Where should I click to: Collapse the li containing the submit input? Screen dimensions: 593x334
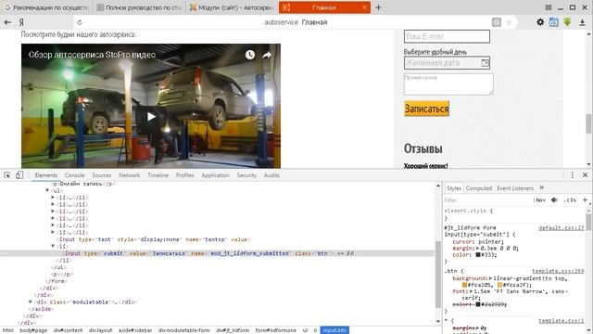(x=53, y=246)
